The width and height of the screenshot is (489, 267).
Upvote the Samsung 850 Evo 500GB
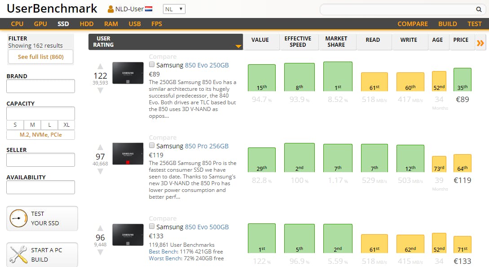tap(100, 228)
